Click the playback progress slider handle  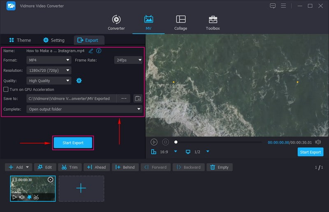[176, 142]
